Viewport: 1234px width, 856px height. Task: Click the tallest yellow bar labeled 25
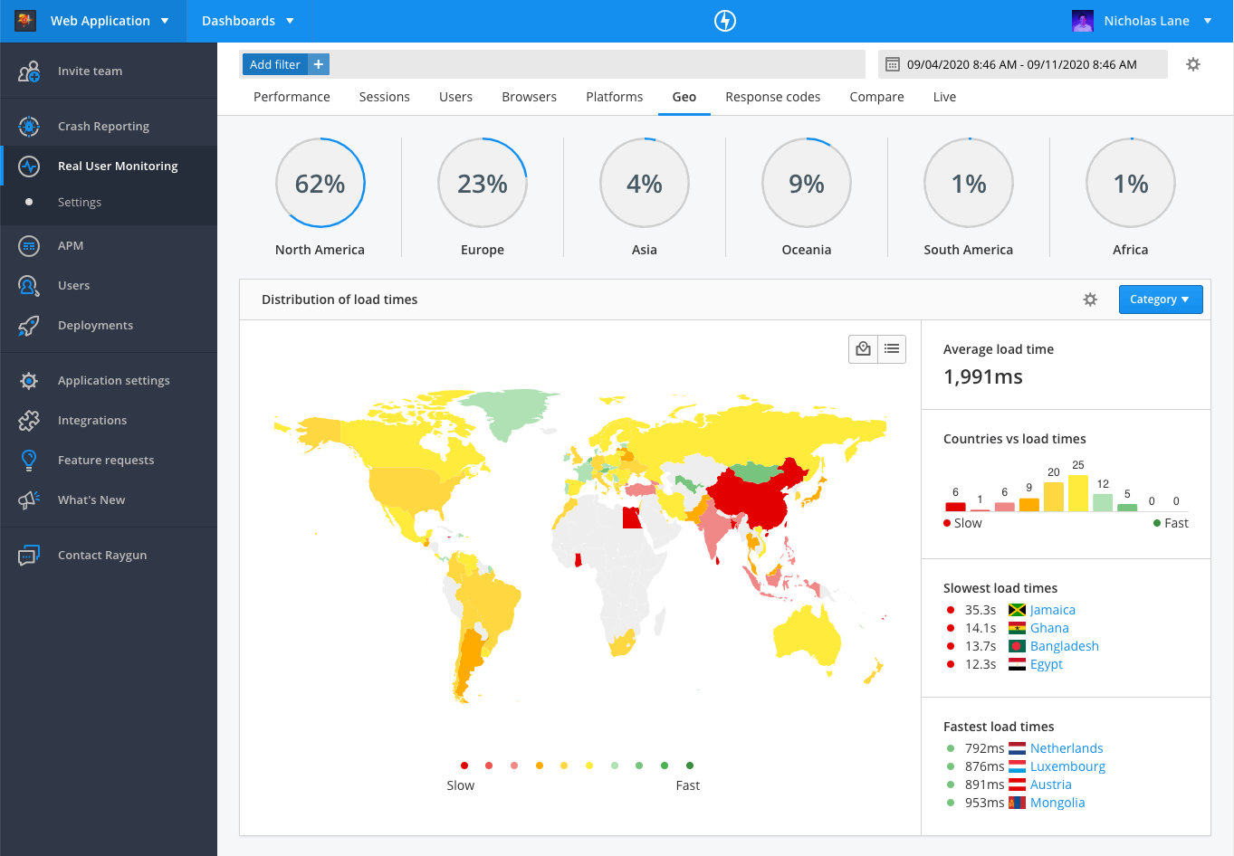coord(1077,493)
